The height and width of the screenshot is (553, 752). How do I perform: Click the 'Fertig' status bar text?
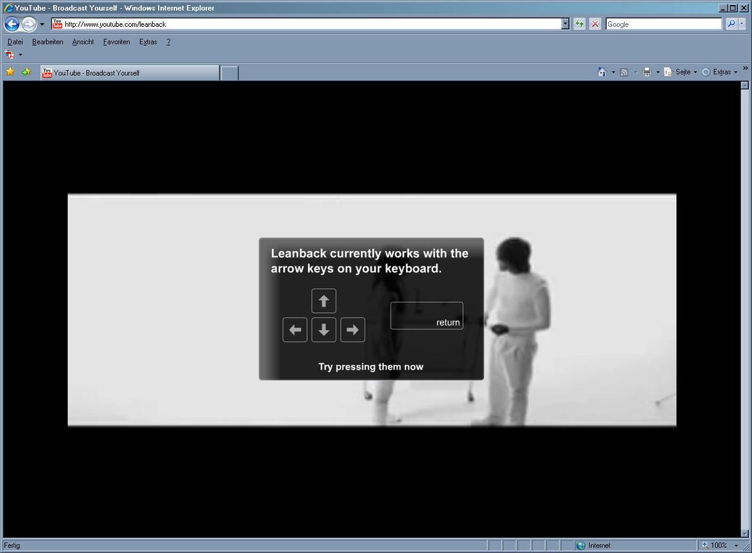pyautogui.click(x=12, y=545)
